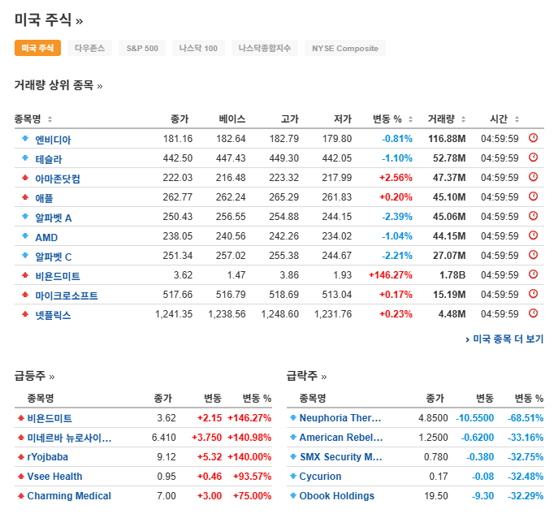The image size is (554, 518).
Task: Switch to the S&P 500 tab
Action: coord(142,48)
